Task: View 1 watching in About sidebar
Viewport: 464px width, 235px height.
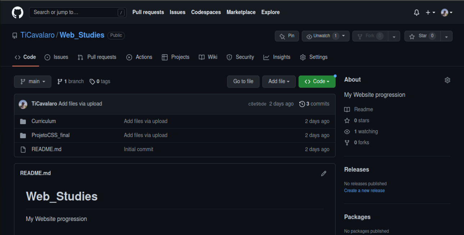Action: click(x=361, y=132)
